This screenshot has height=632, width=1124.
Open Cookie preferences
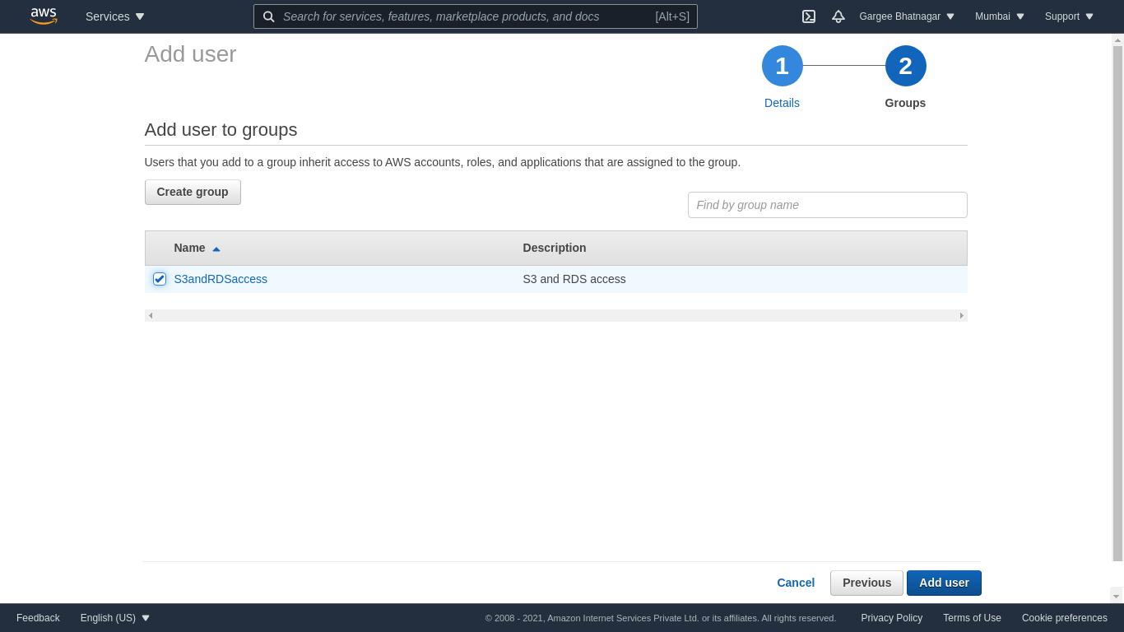1064,618
